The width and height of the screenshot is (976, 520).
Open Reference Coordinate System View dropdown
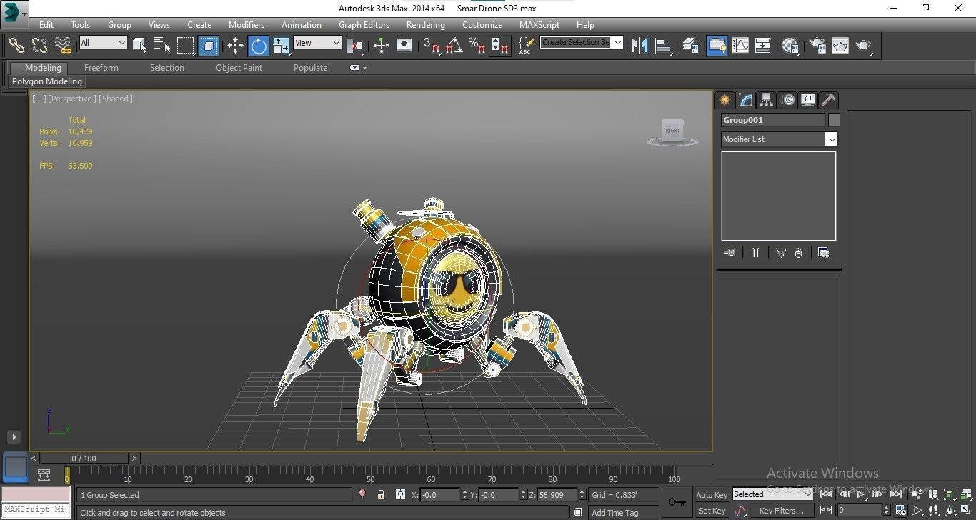(x=317, y=43)
